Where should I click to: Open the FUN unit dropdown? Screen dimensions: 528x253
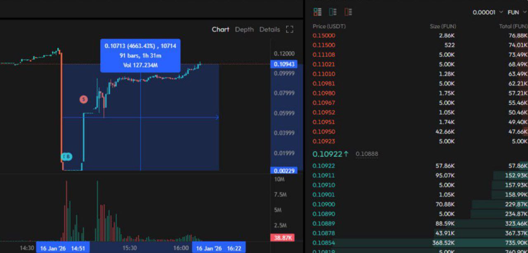(x=517, y=12)
